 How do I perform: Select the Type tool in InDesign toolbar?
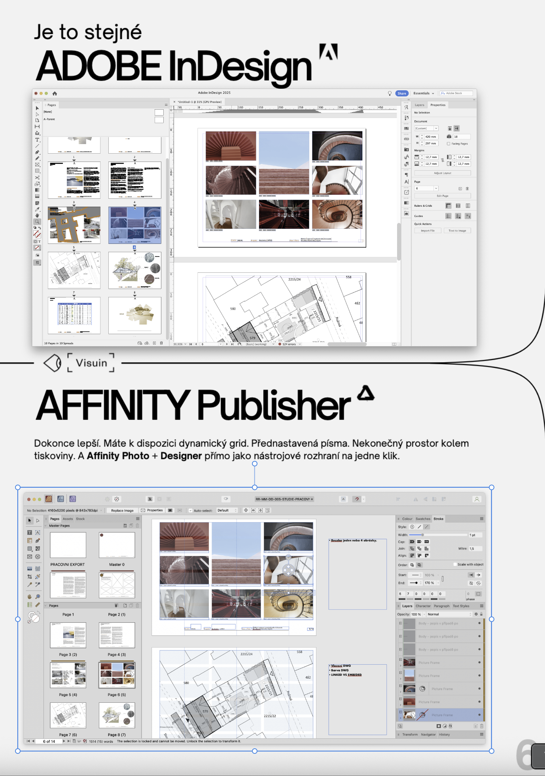(37, 140)
